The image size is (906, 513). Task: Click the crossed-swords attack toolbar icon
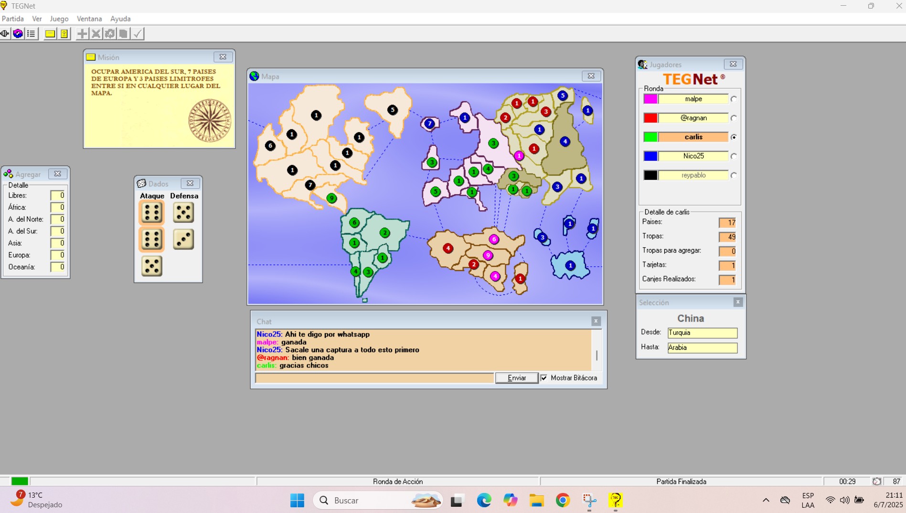click(x=96, y=33)
